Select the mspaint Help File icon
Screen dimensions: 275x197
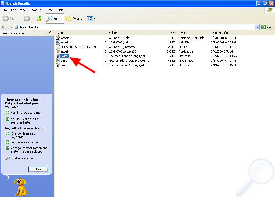pos(58,42)
